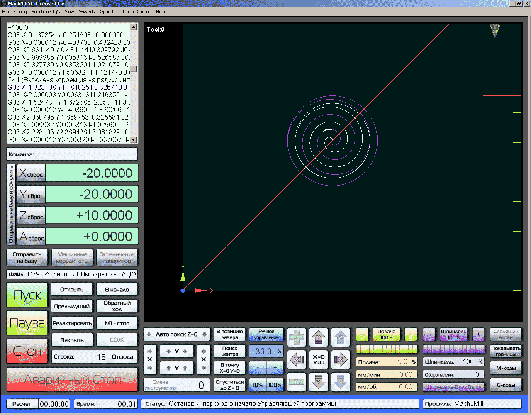
Task: Jog Y axis up with the up arrow
Action: (x=318, y=337)
